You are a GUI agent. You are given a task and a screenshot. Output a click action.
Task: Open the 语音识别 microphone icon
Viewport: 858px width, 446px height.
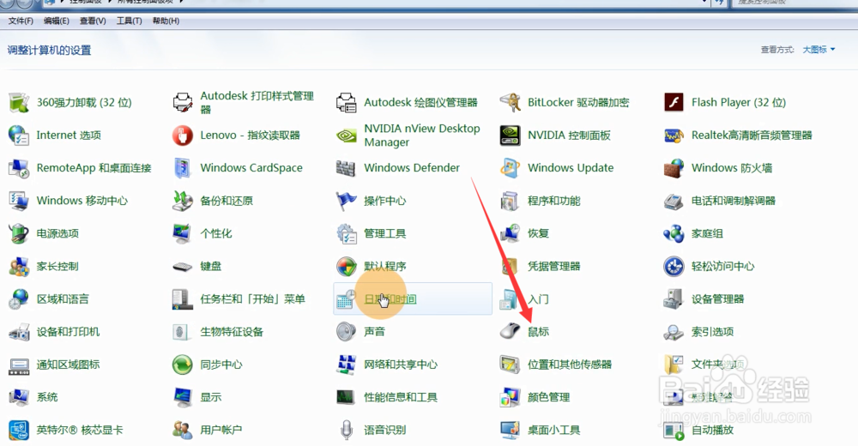(x=347, y=430)
